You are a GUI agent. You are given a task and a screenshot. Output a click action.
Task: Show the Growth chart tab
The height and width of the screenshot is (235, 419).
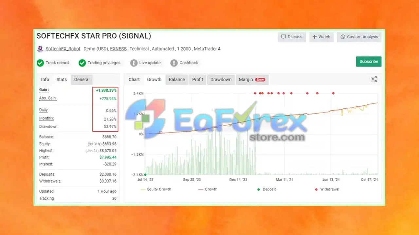[154, 80]
